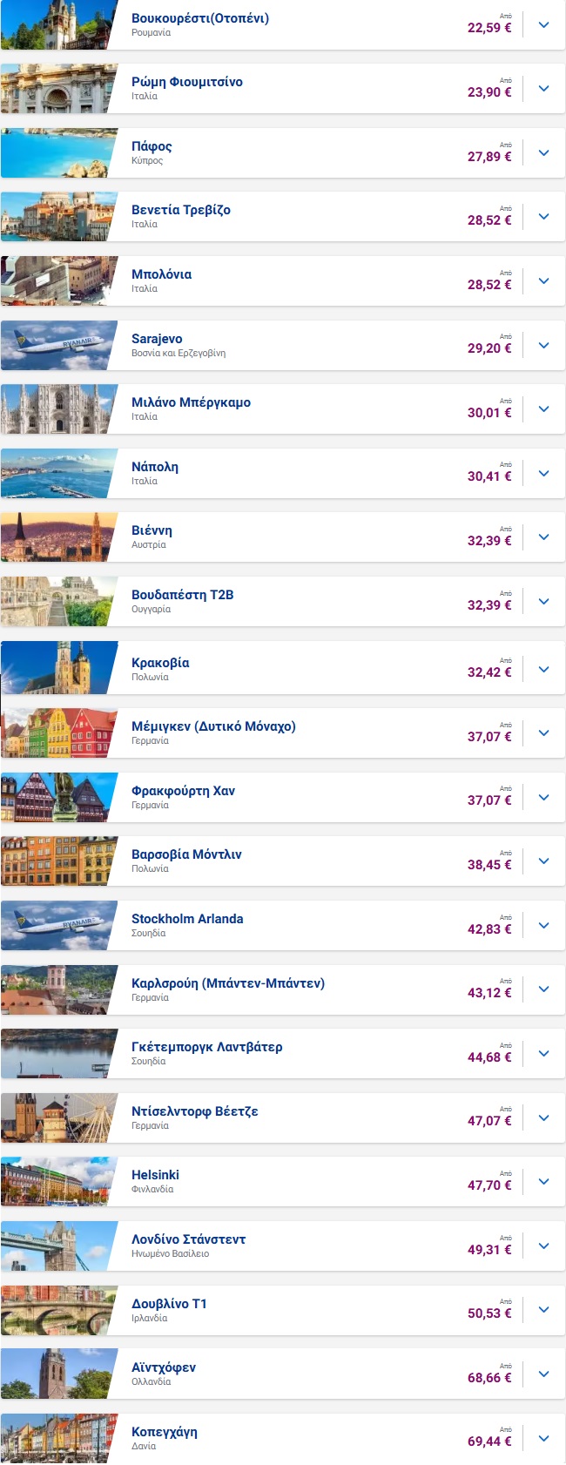
Task: Expand the Ρώμη Φιουμιτσίνο chevron
Action: coord(544,89)
